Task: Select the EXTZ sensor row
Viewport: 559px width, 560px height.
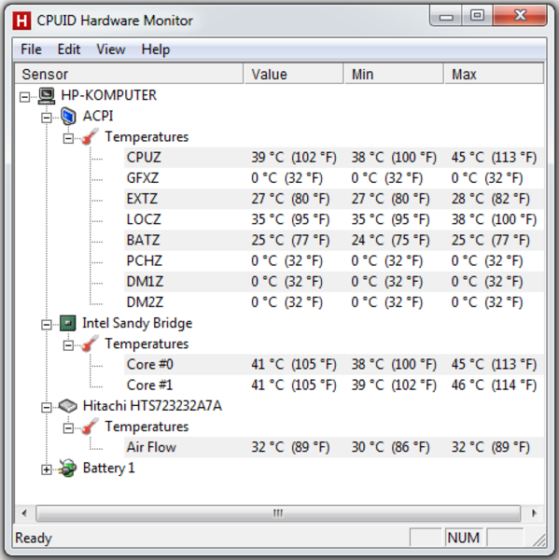Action: (x=333, y=199)
